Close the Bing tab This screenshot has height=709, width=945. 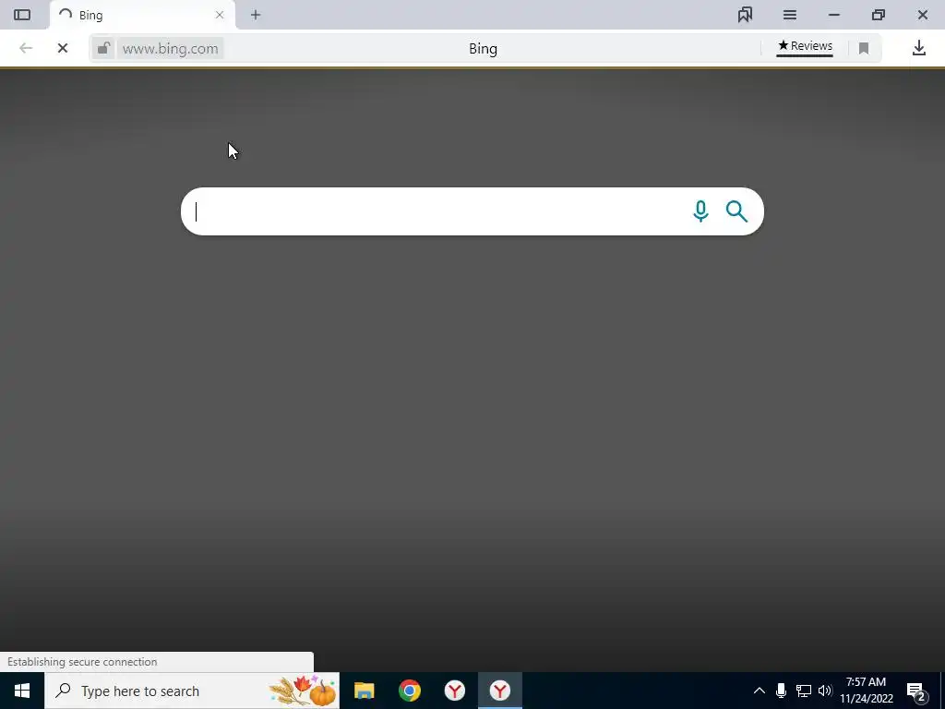(x=220, y=15)
